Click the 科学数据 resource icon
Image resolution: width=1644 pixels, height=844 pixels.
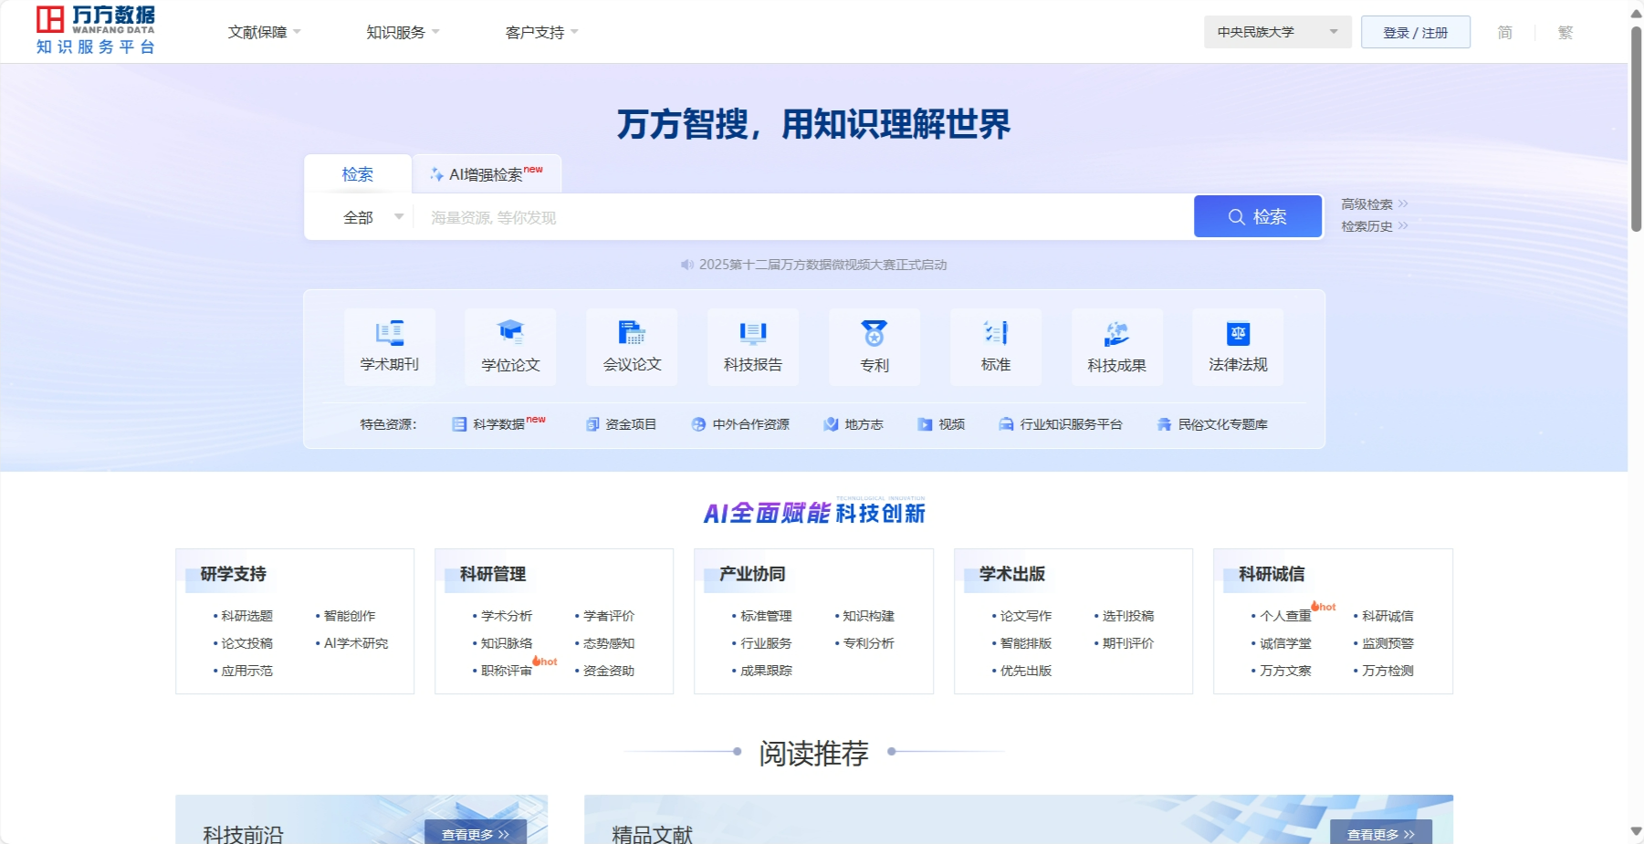[459, 424]
